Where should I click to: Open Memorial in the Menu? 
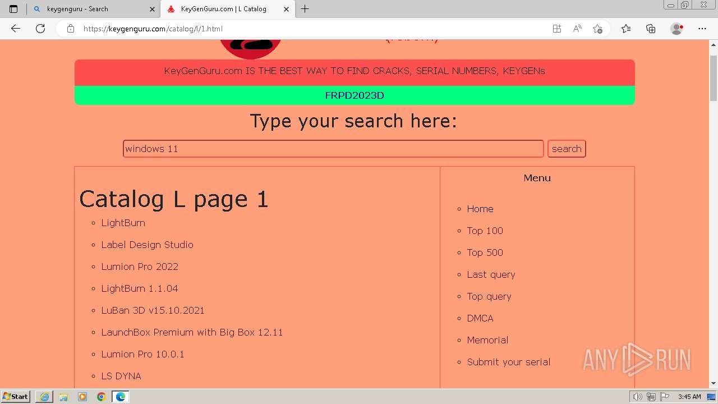[x=487, y=340]
